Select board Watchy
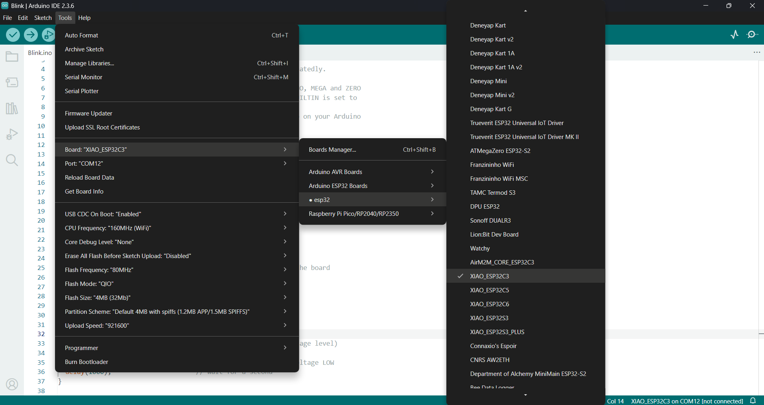This screenshot has width=764, height=405. coord(525,248)
